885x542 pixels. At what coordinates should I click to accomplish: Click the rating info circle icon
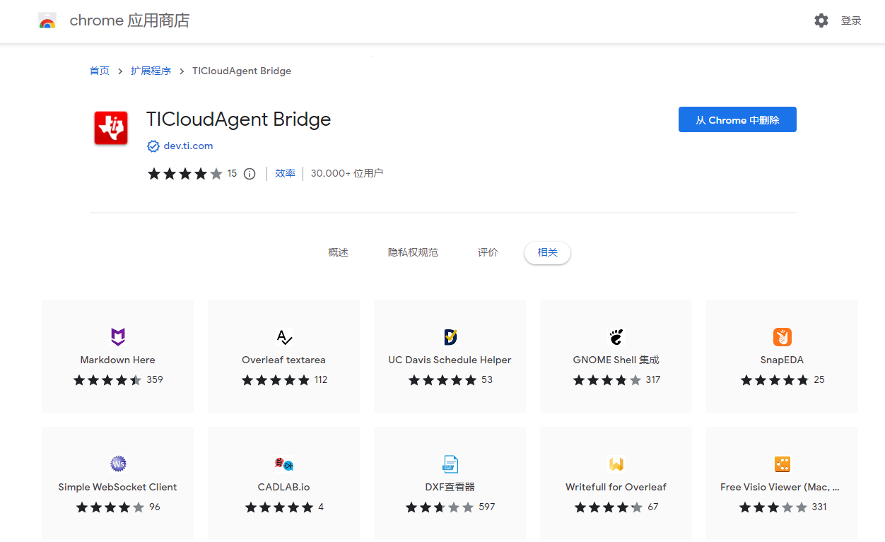250,174
